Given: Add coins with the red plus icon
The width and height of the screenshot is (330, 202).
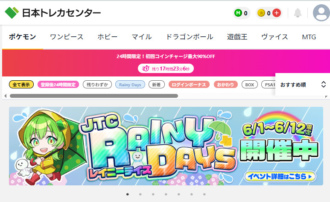Looking at the screenshot, I should point(277,13).
